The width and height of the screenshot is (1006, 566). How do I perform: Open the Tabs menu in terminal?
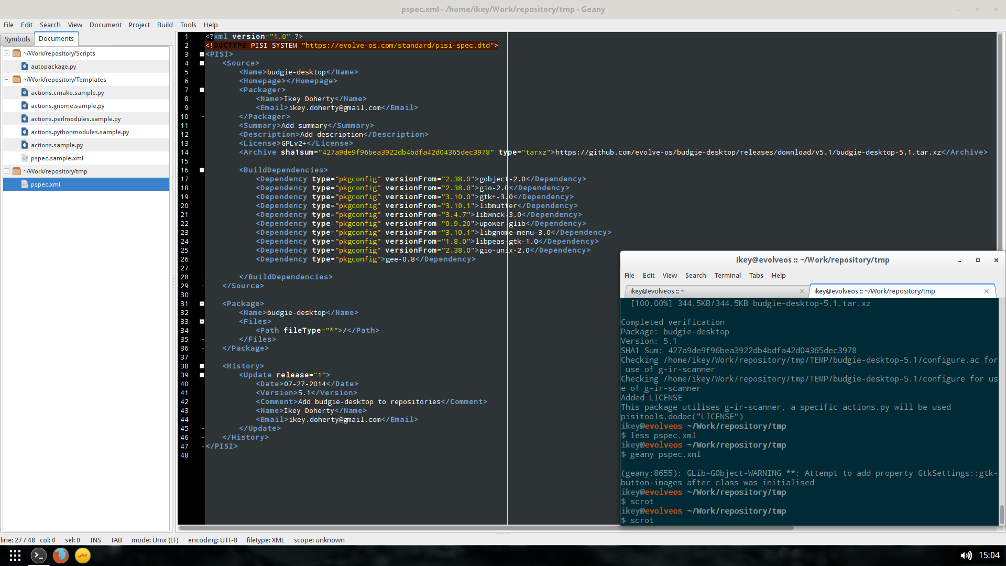pyautogui.click(x=756, y=276)
